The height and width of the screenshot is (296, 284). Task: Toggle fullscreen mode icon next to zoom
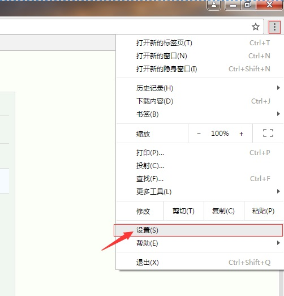pos(268,133)
